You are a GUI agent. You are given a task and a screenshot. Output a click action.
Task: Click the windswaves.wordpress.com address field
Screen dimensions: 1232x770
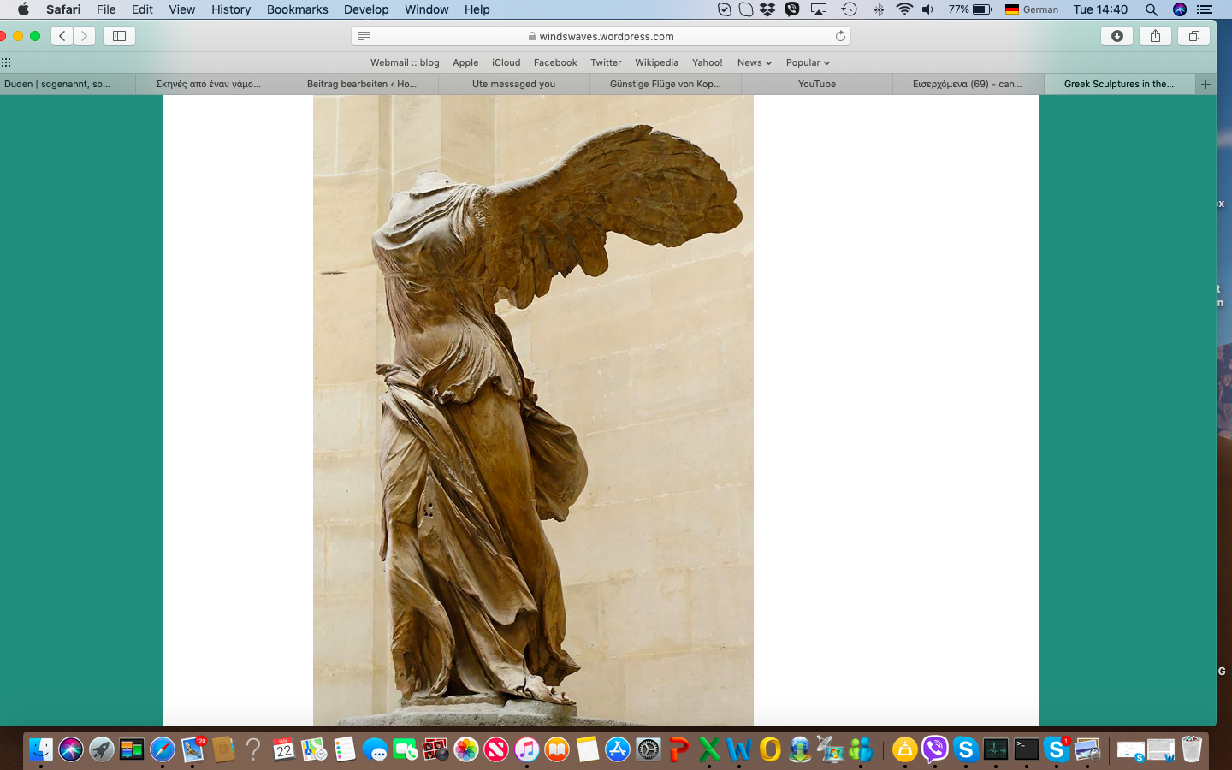pyautogui.click(x=601, y=36)
